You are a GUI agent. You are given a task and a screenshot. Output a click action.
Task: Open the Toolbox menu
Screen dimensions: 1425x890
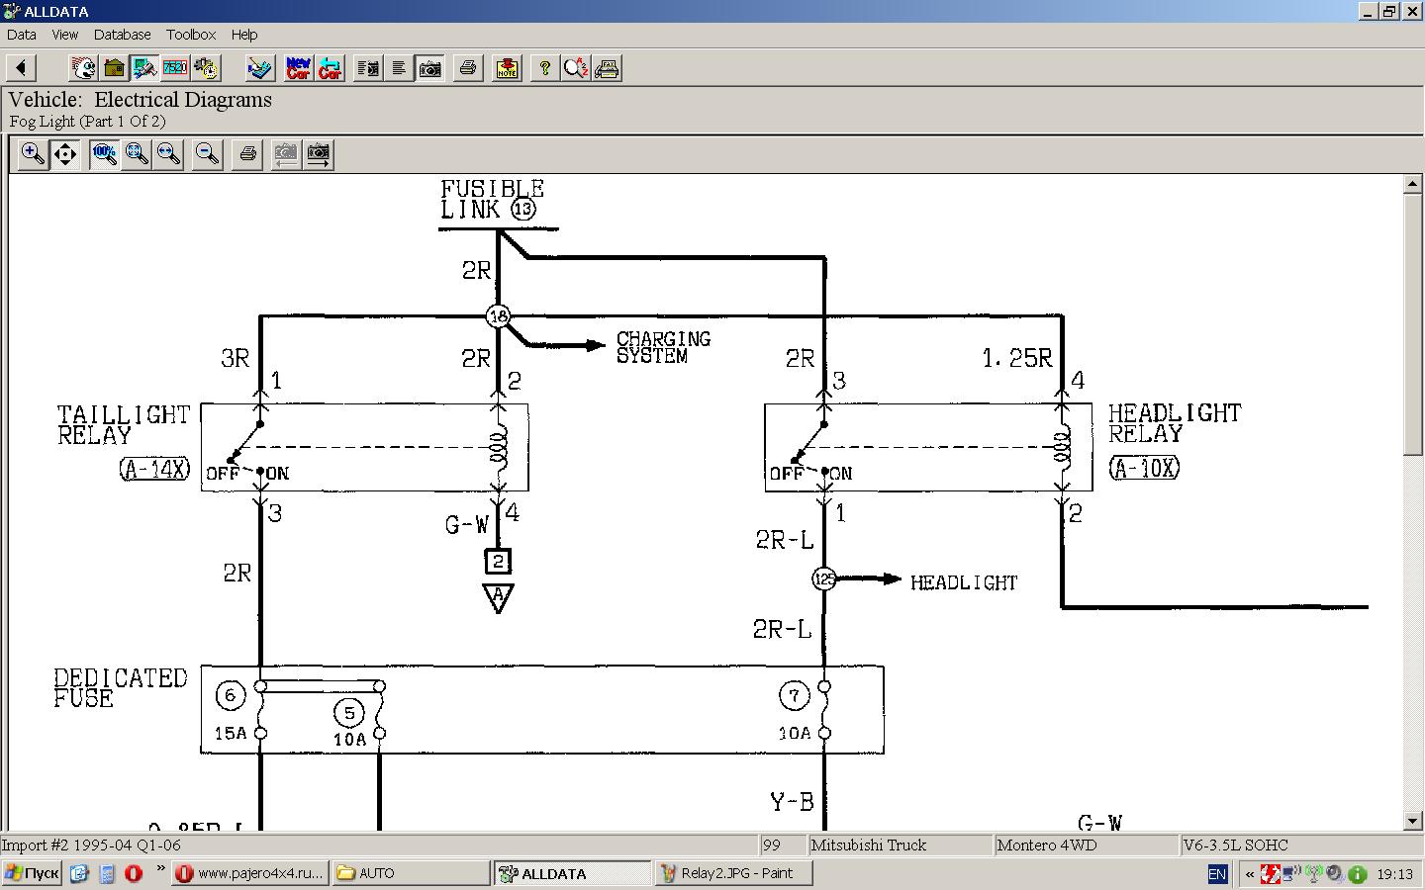click(x=190, y=35)
